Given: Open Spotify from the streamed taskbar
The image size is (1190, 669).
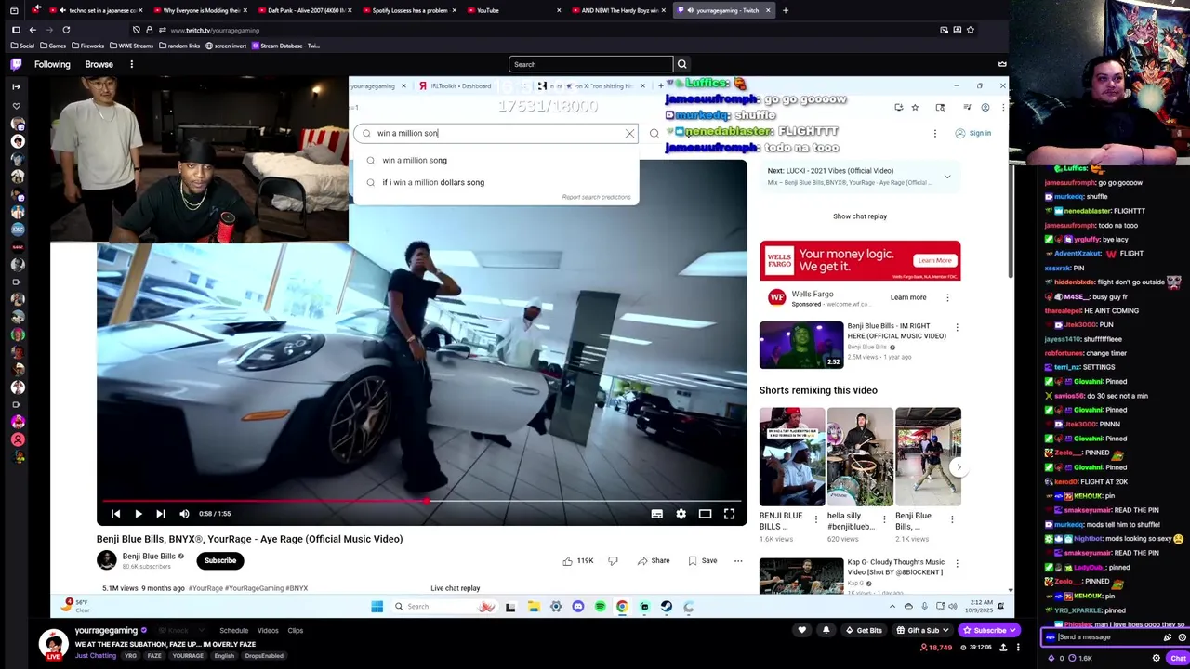Looking at the screenshot, I should 600,607.
